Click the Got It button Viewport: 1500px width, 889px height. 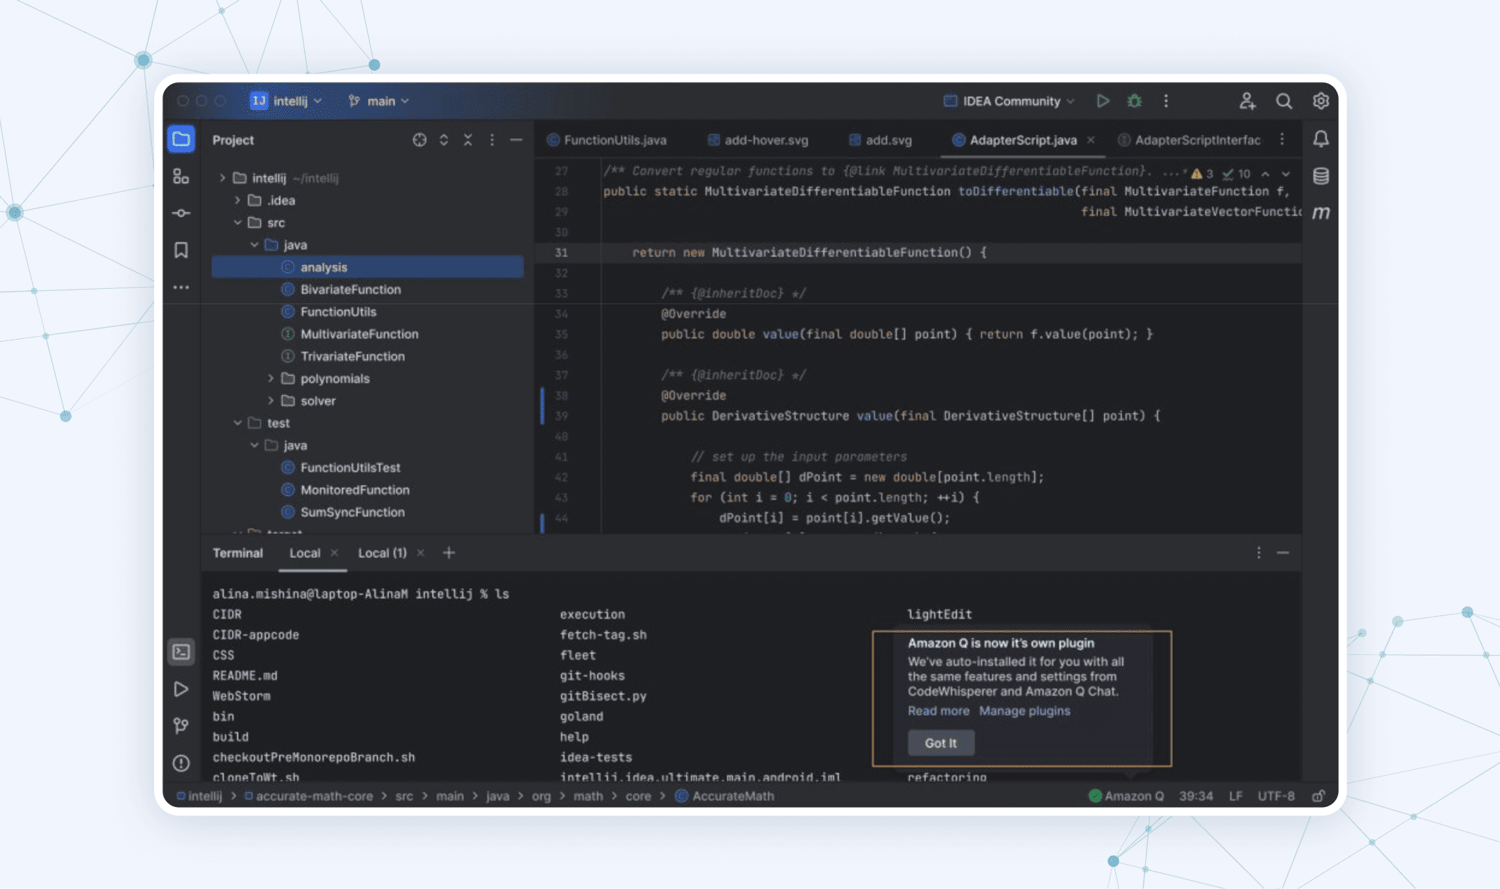(x=940, y=743)
